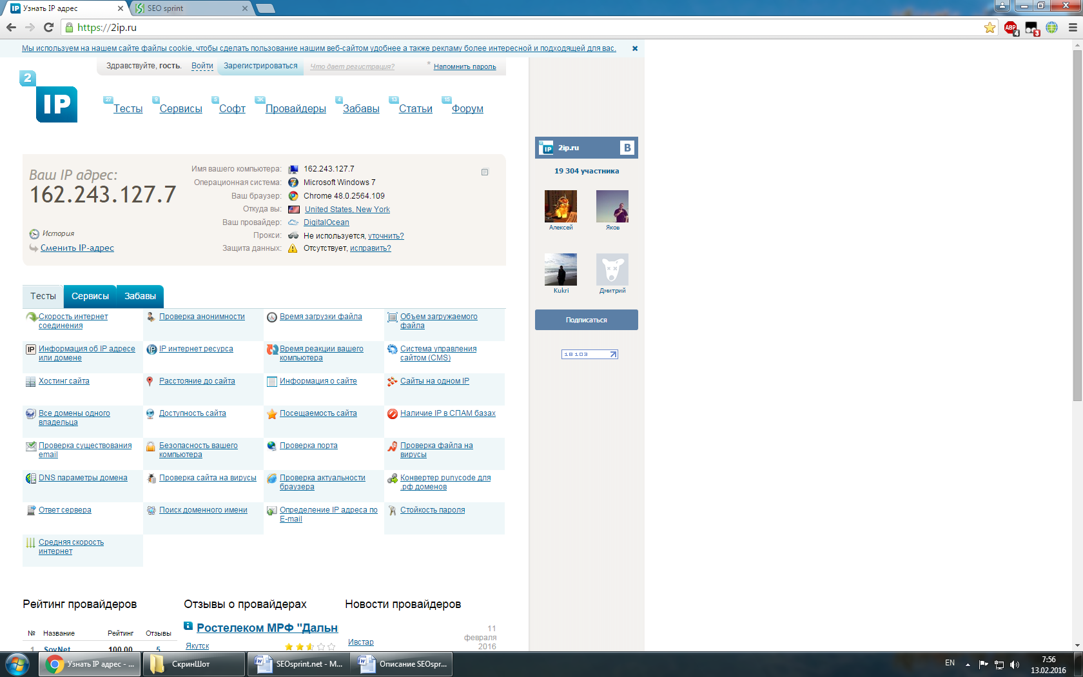Screen dimensions: 1083x677
Task: Click the star icon by Посещаемость сайта
Action: click(272, 414)
